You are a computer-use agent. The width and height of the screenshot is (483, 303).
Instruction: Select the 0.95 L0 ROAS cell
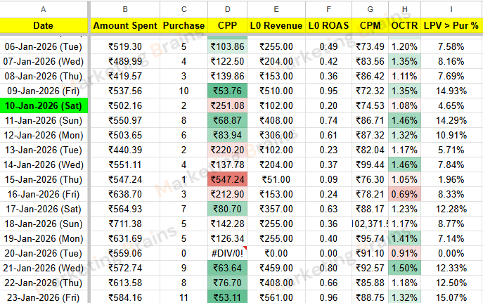pyautogui.click(x=328, y=91)
